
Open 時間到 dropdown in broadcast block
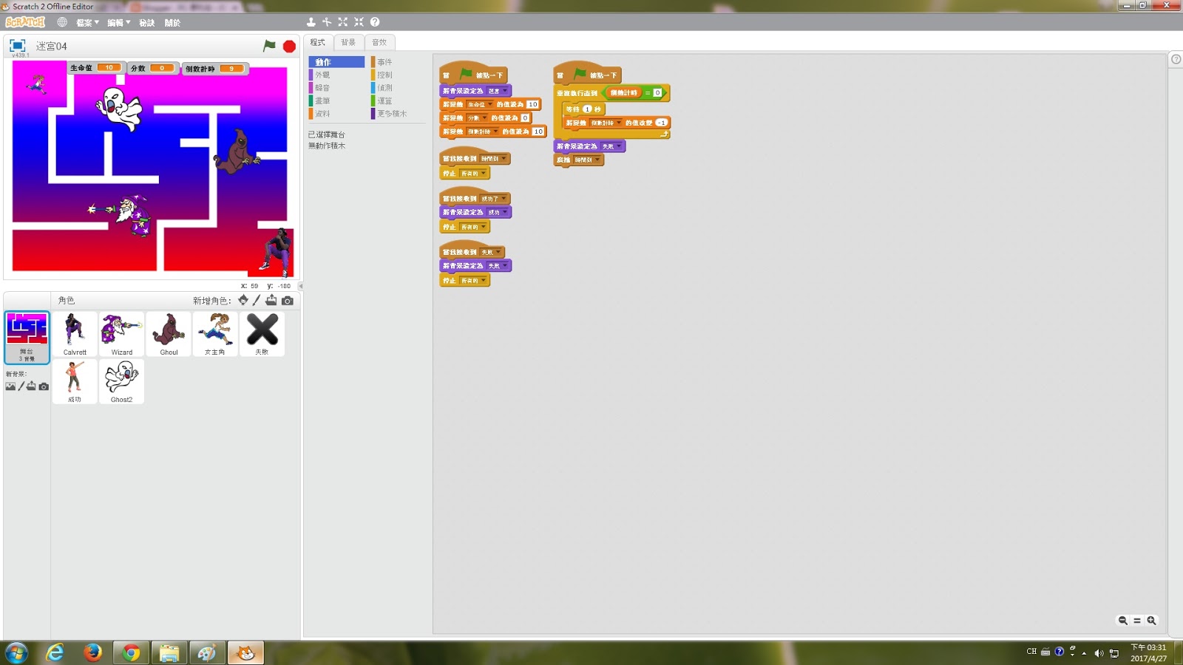click(x=587, y=160)
